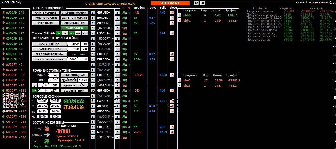
Task: Click the computer icon right of the telephone
Action: (x=203, y=3)
